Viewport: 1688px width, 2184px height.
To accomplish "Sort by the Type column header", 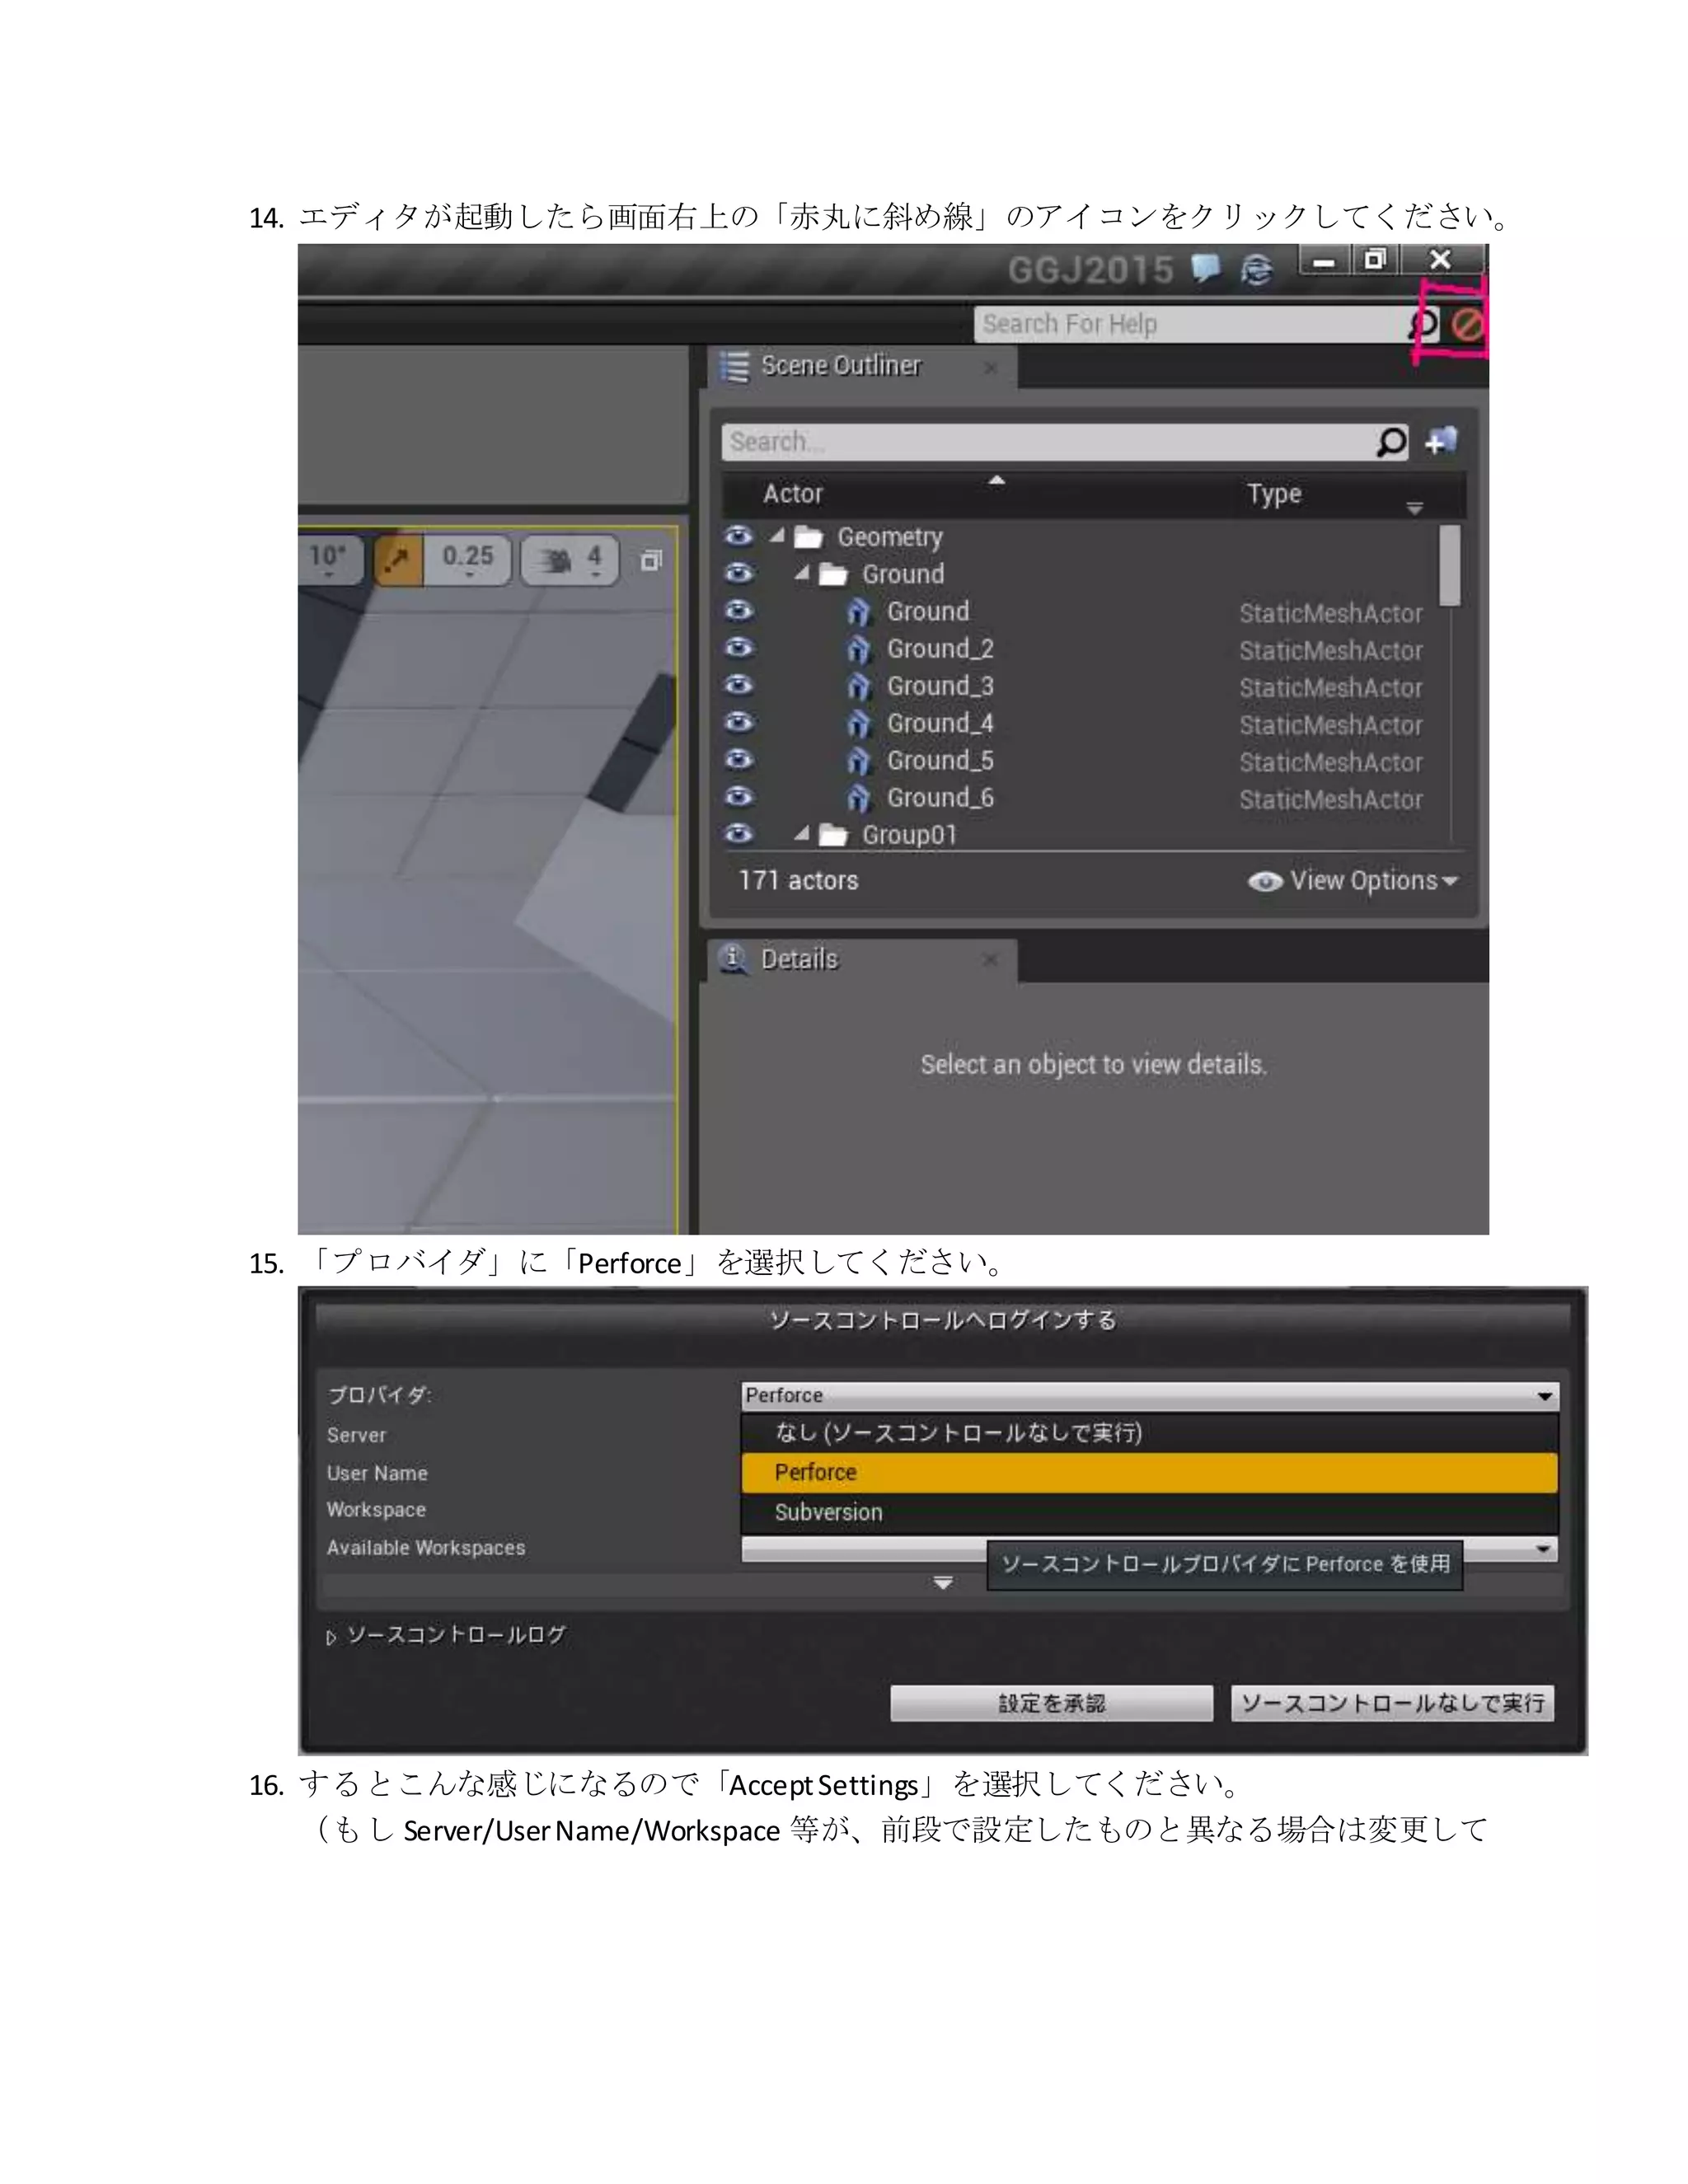I will (1274, 494).
